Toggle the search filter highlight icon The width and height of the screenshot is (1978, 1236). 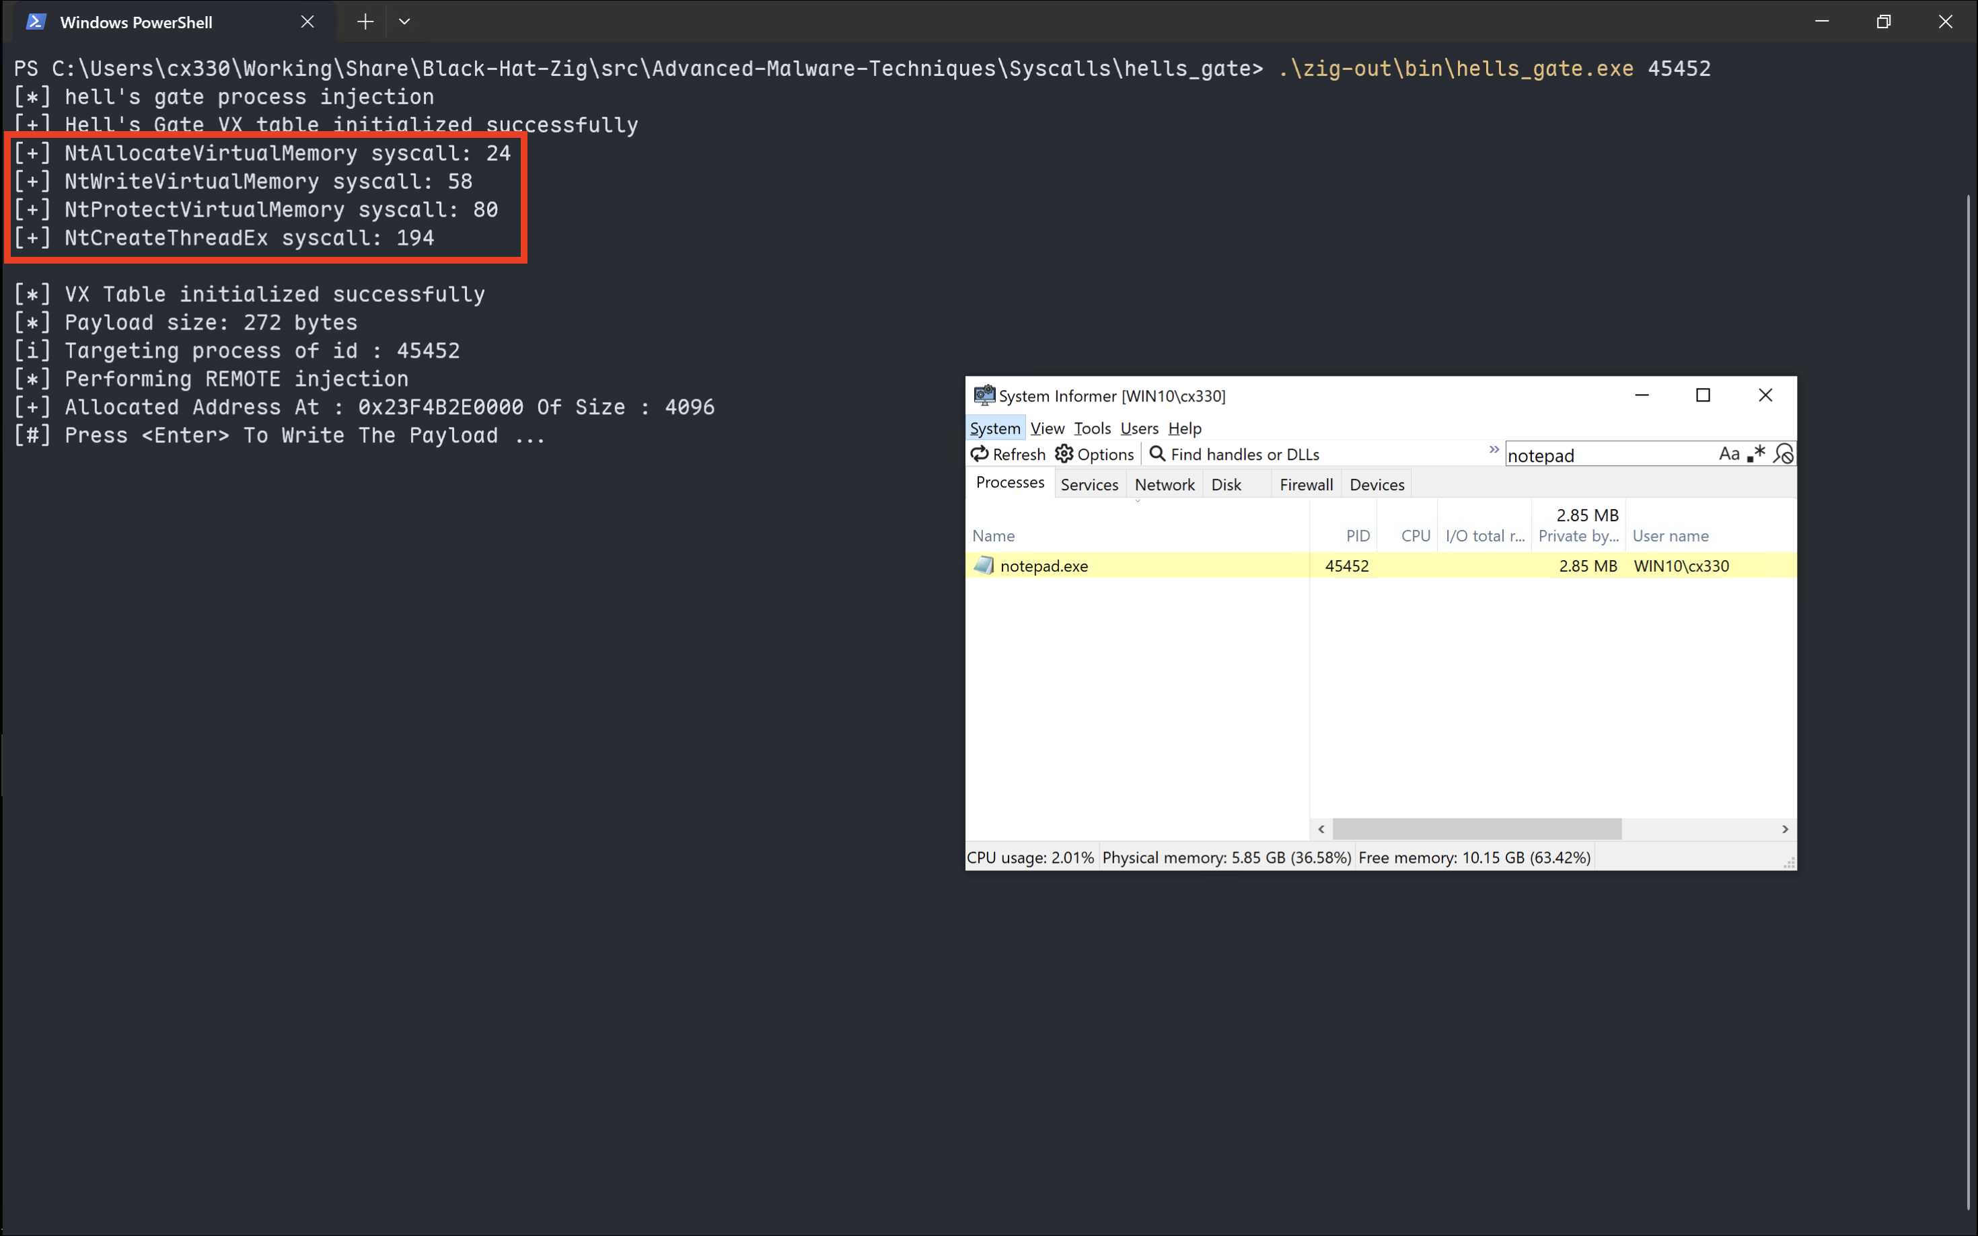(x=1784, y=455)
